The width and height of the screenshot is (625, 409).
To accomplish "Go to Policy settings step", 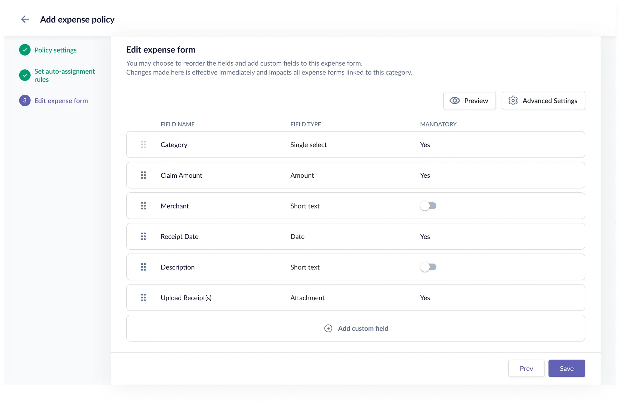I will coord(55,50).
